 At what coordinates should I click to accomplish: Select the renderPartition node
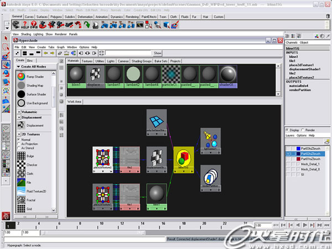pyautogui.click(x=210, y=178)
